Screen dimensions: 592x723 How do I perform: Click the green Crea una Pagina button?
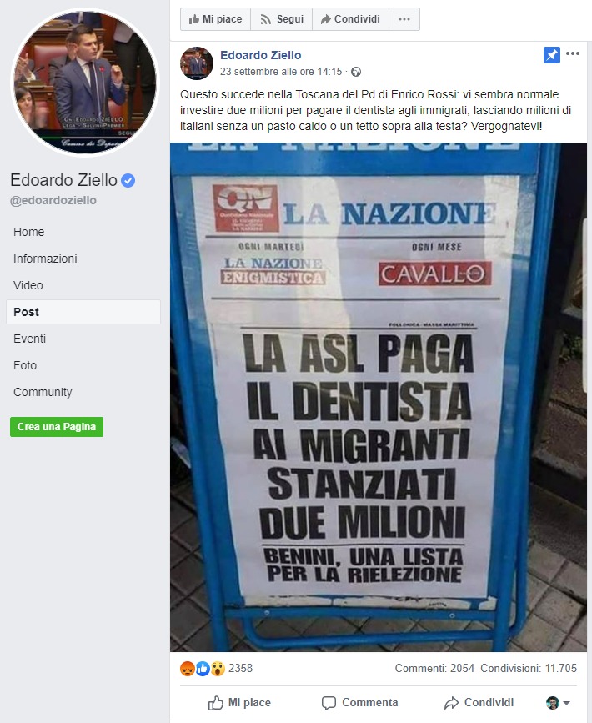coord(57,427)
